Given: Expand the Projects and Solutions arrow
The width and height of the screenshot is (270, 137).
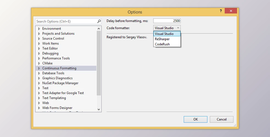Looking at the screenshot, I should pos(39,34).
